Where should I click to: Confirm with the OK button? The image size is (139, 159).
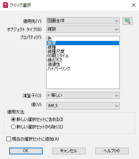[x=26, y=151]
